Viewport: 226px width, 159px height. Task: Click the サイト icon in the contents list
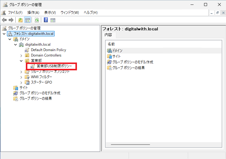(109, 57)
